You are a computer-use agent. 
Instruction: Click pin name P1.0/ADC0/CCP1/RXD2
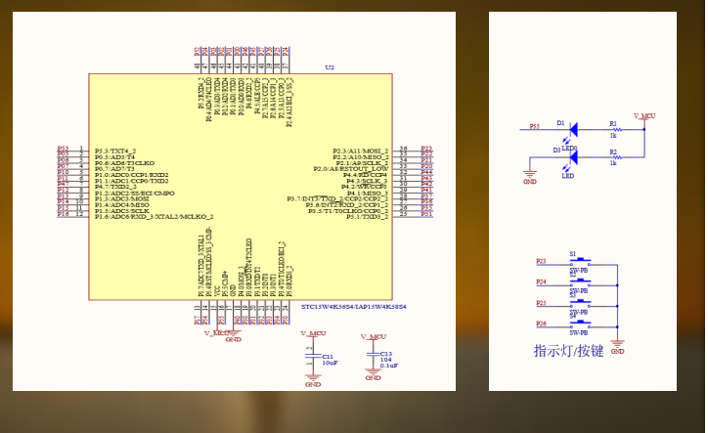[x=131, y=175]
